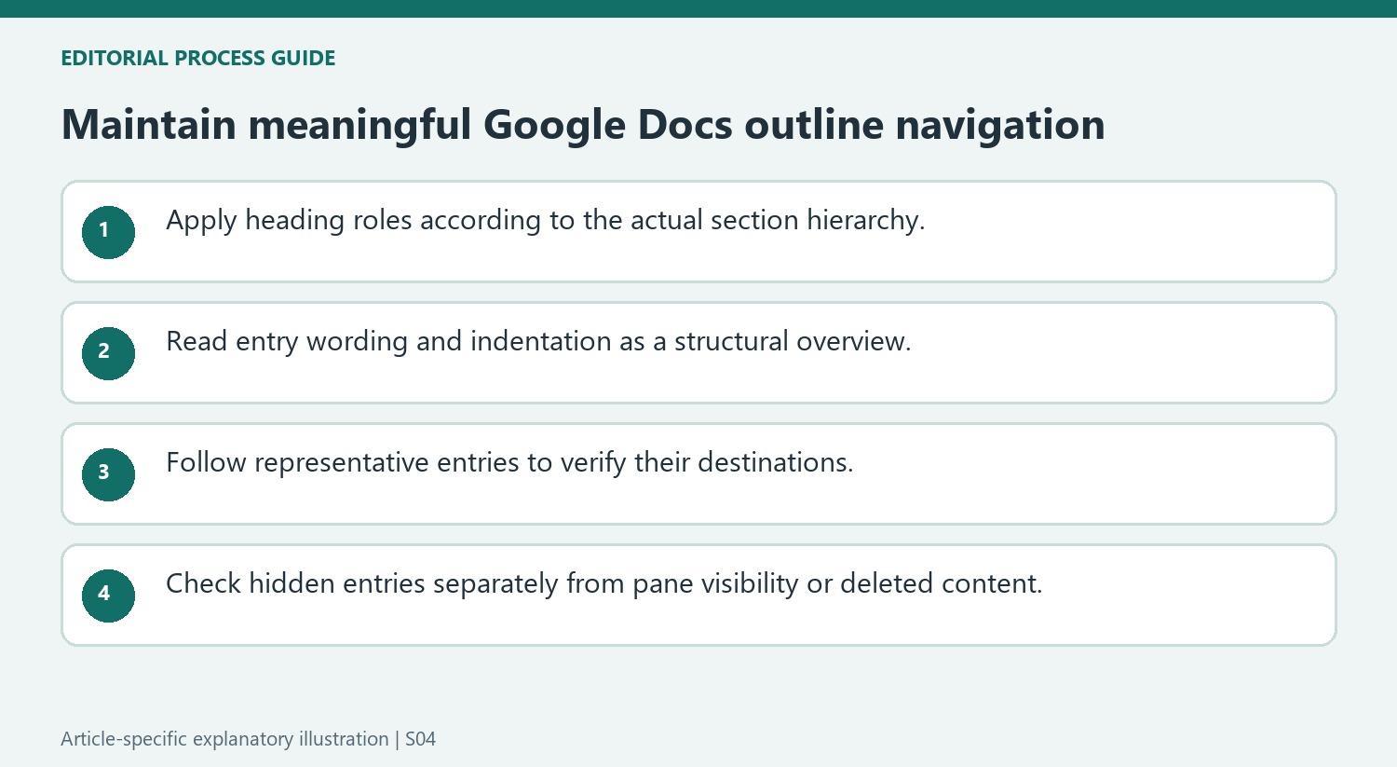The width and height of the screenshot is (1397, 767).
Task: Select text 'Apply heading roles according to the actual section hierarchy.'
Action: 546,221
